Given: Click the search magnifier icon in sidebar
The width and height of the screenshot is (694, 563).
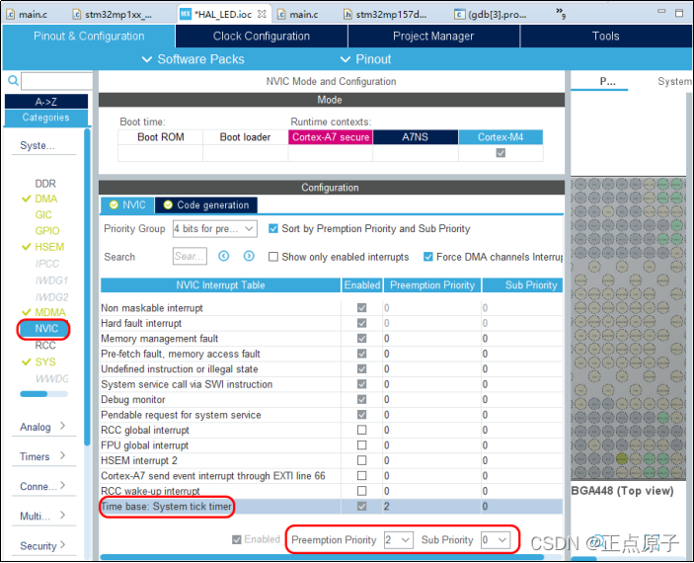Looking at the screenshot, I should pyautogui.click(x=13, y=81).
